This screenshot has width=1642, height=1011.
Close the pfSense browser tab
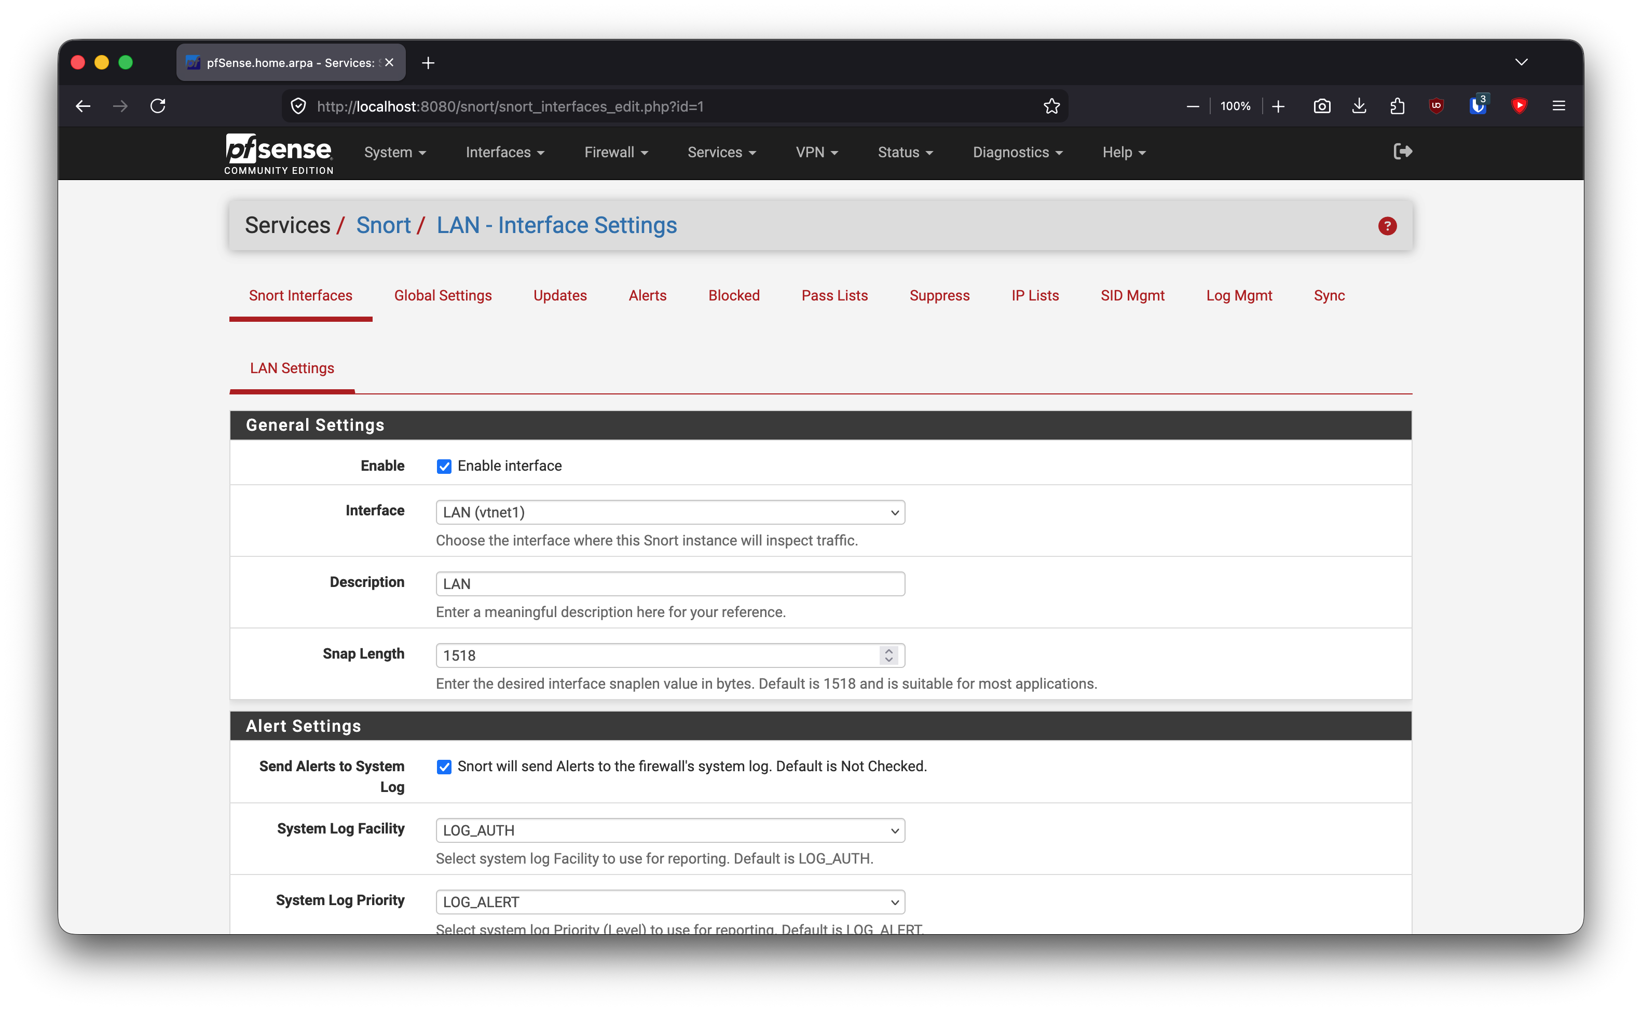[x=389, y=62]
